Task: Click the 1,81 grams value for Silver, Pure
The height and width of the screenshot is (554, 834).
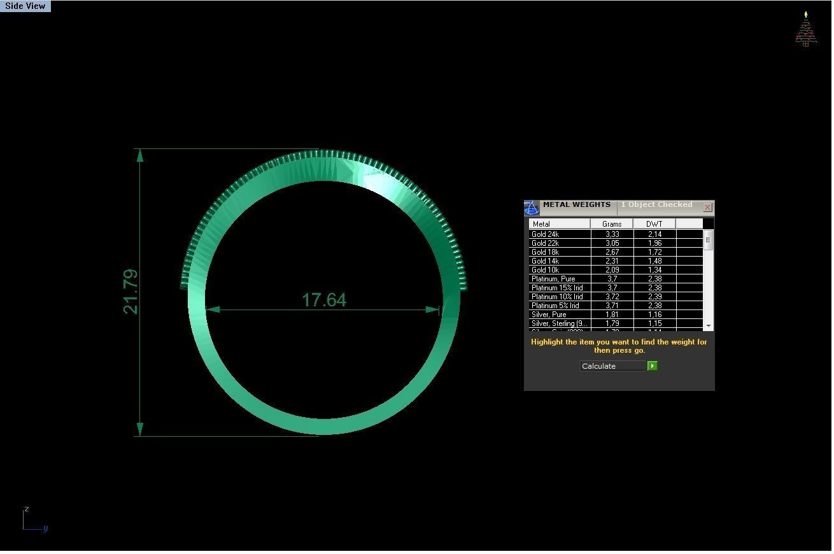Action: point(612,315)
